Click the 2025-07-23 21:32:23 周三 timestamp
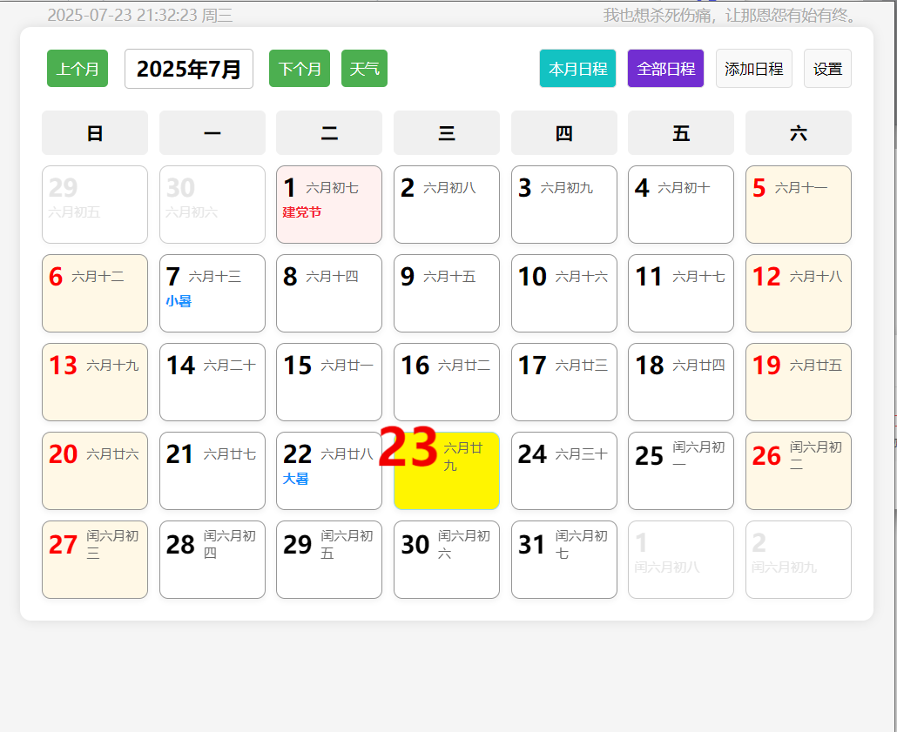897x732 pixels. [140, 15]
